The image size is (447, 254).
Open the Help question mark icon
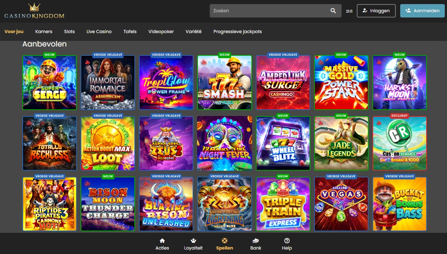pos(287,241)
